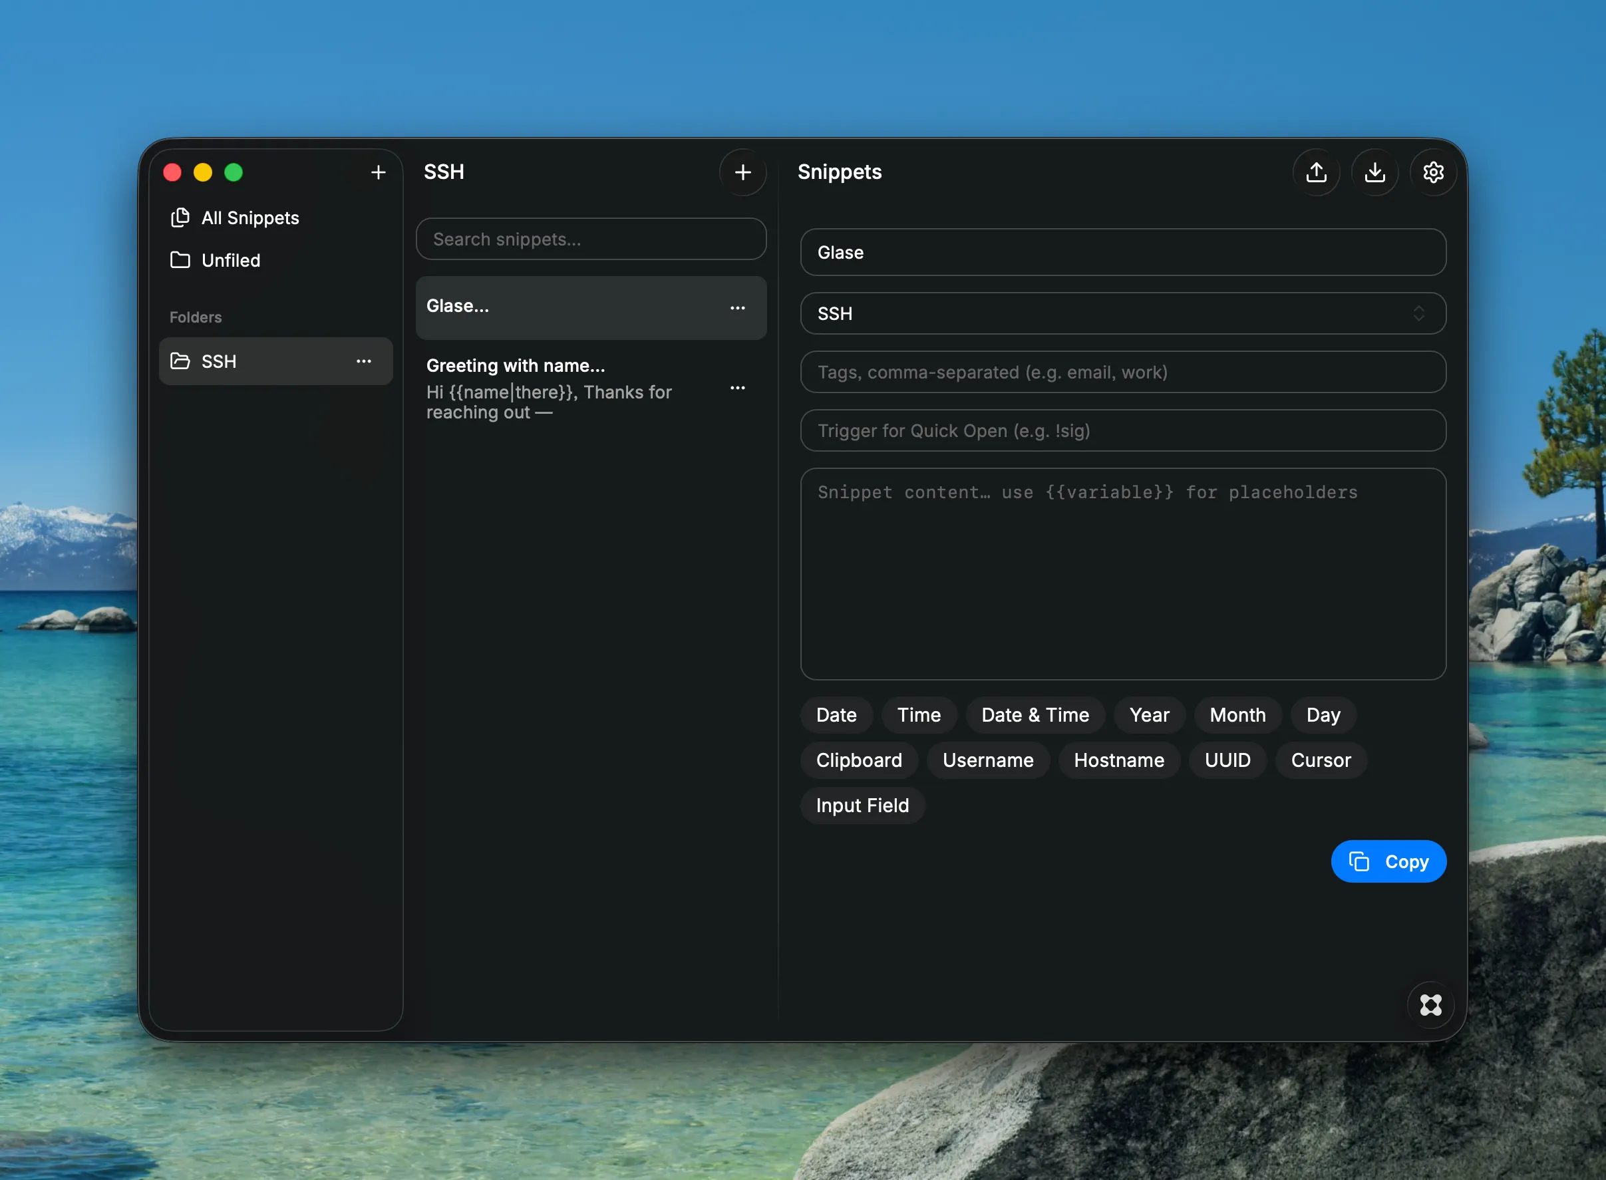Open SSH folder's three-dot menu
This screenshot has height=1180, width=1606.
pyautogui.click(x=364, y=361)
